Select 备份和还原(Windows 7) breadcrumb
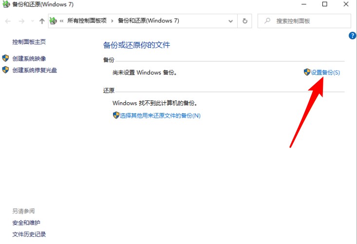Screen dimensions: 357x244 pyautogui.click(x=149, y=21)
